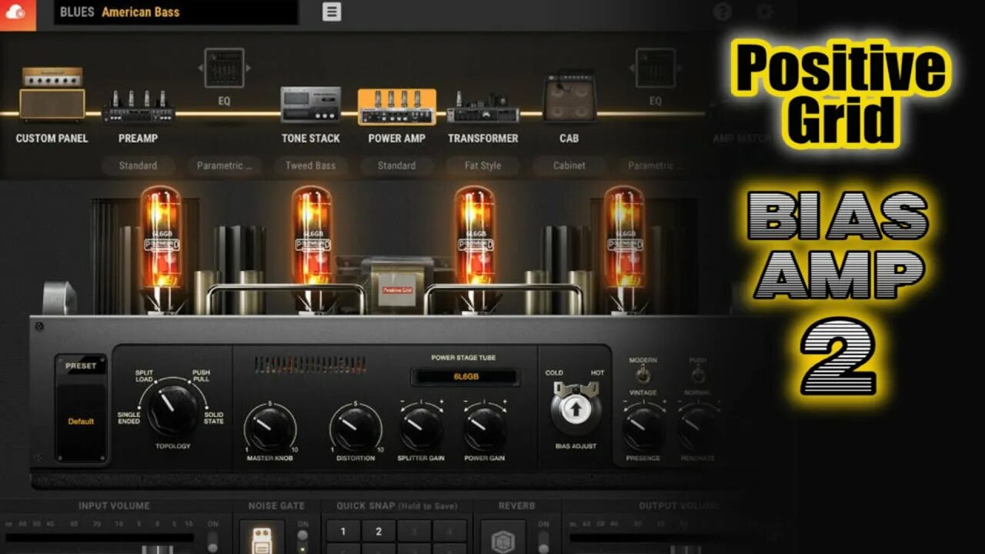This screenshot has width=985, height=554.
Task: Select Quick Snap slot 1
Action: (343, 532)
